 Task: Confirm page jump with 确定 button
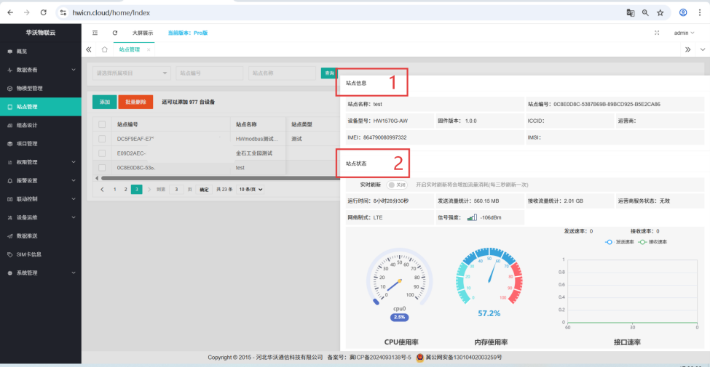(x=204, y=190)
